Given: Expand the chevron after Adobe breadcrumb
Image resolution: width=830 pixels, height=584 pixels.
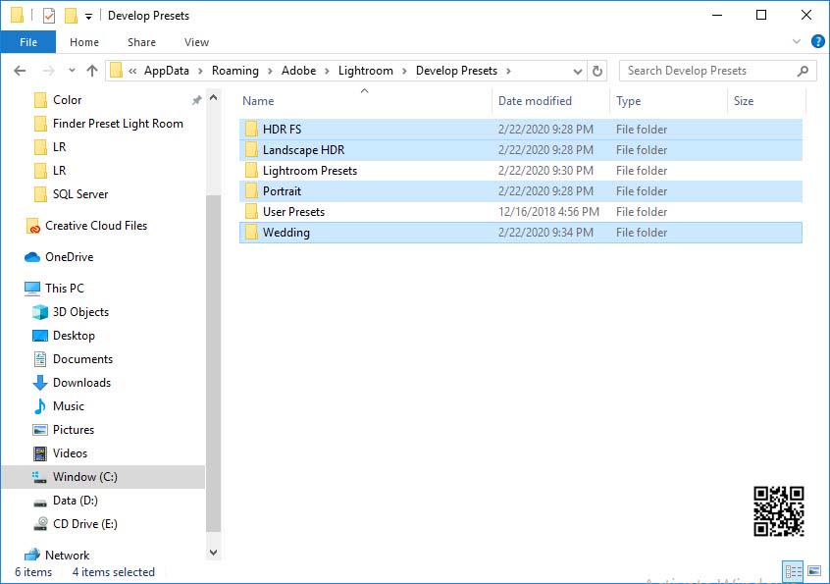Looking at the screenshot, I should [x=327, y=71].
